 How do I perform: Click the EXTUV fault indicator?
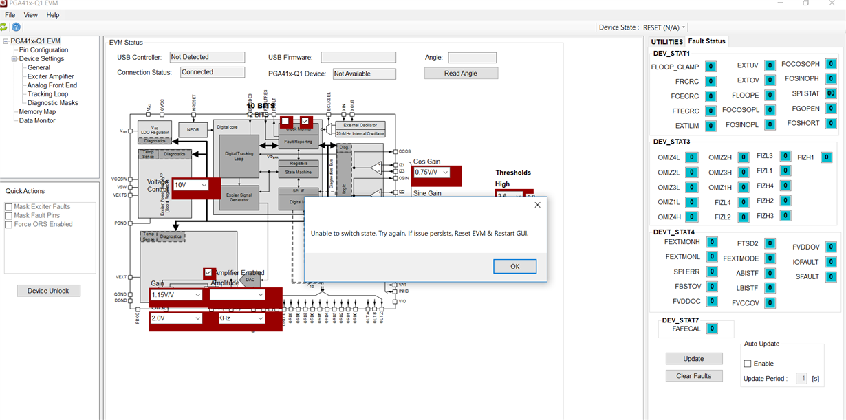click(770, 66)
